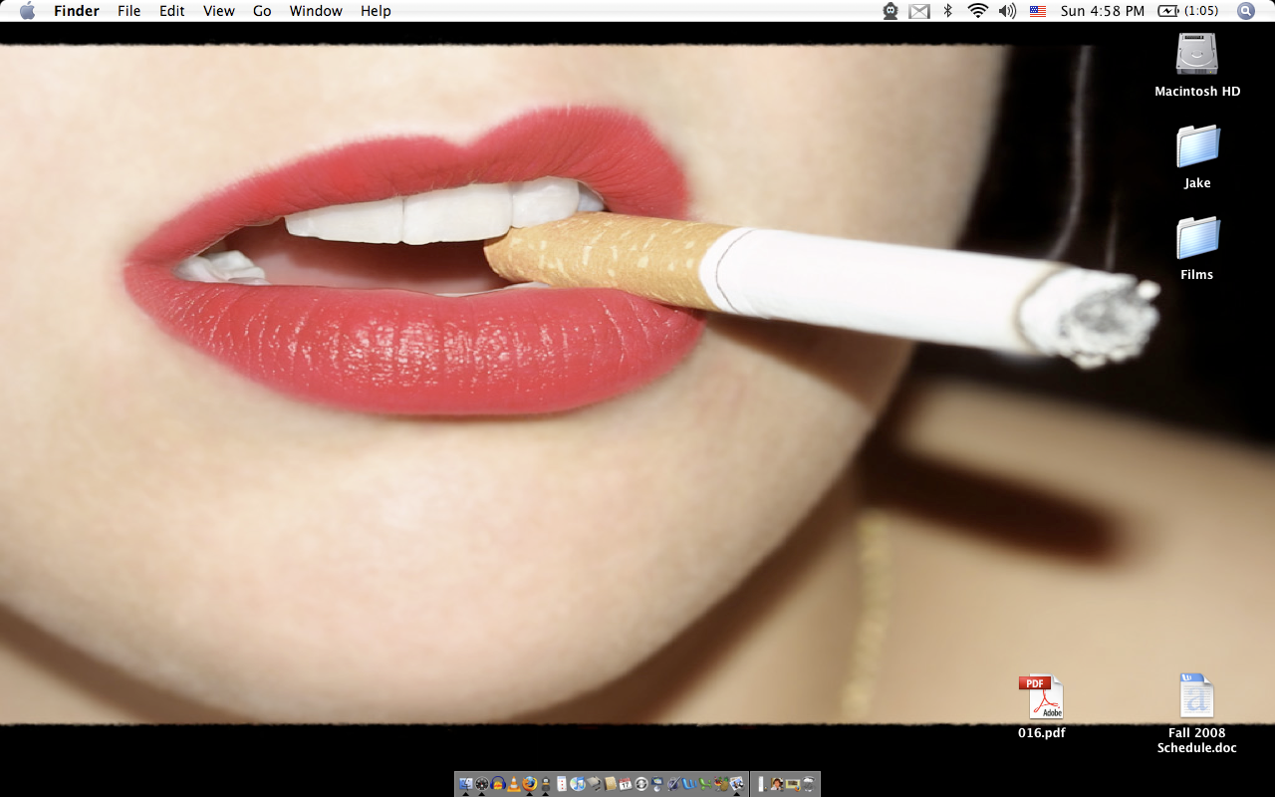Open the Finder application menu

(x=77, y=11)
